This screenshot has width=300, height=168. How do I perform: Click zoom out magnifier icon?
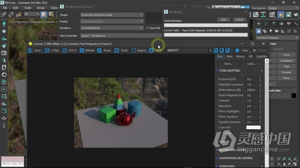pyautogui.click(x=221, y=50)
